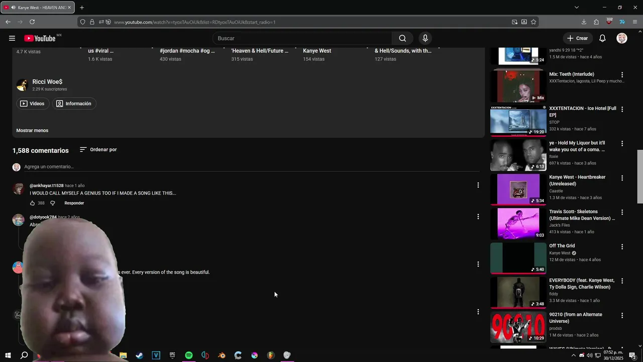Open the browser downloads arrow
This screenshot has width=643, height=362.
tap(584, 22)
